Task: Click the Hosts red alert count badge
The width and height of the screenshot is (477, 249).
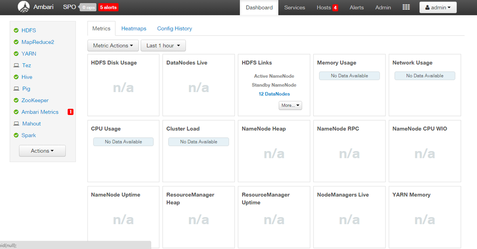Action: pyautogui.click(x=335, y=8)
